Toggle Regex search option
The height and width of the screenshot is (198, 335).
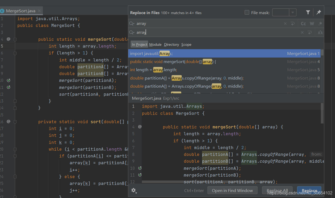[320, 24]
